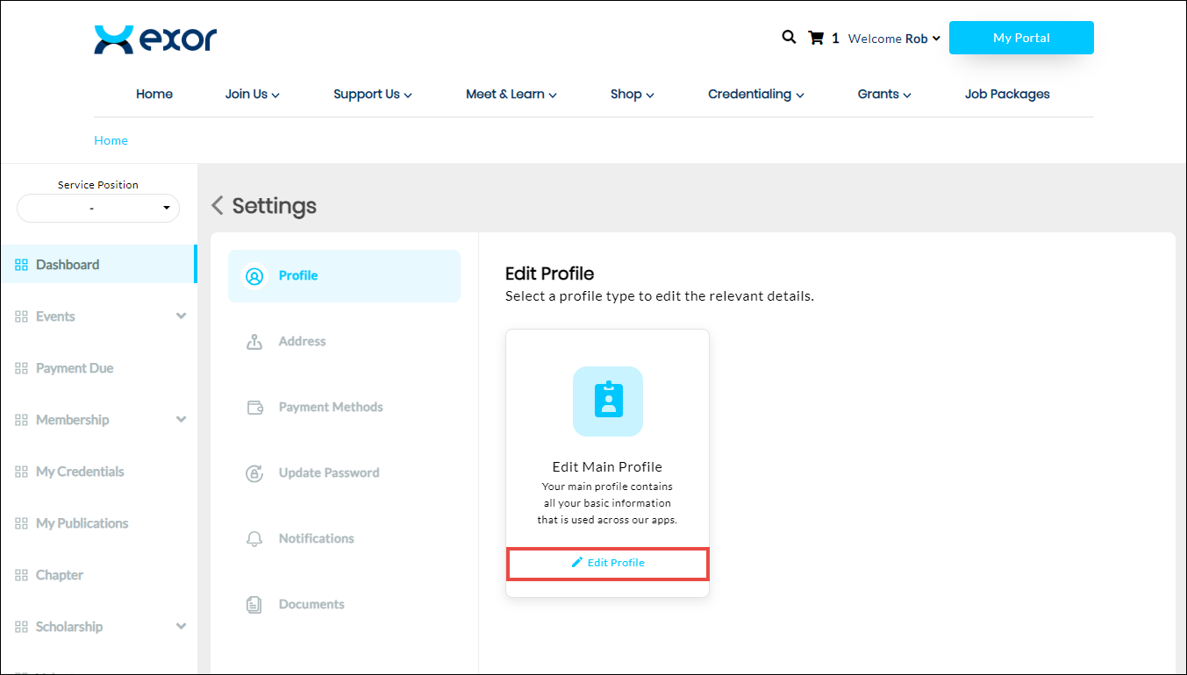Open the Service Position dropdown
Viewport: 1187px width, 675px height.
click(x=98, y=209)
